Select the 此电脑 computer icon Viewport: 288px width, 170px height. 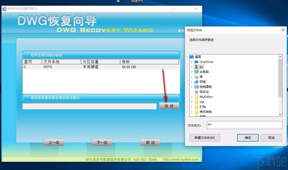point(196,72)
